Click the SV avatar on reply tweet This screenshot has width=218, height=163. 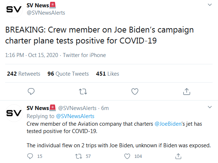tap(14, 113)
